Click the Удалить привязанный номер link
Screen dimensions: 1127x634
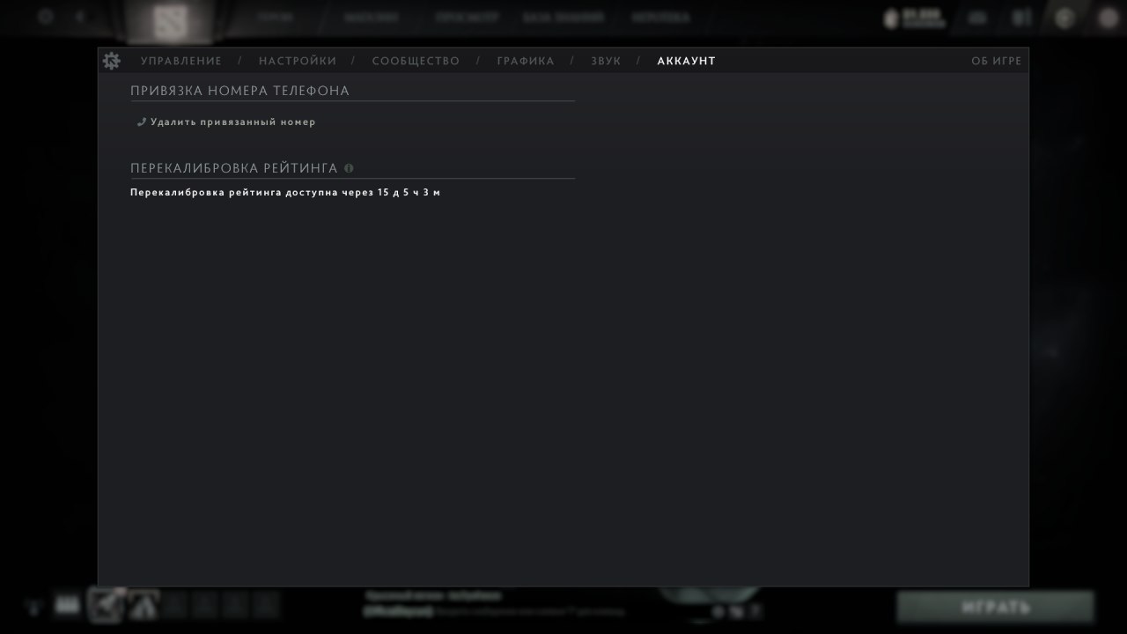click(x=232, y=122)
